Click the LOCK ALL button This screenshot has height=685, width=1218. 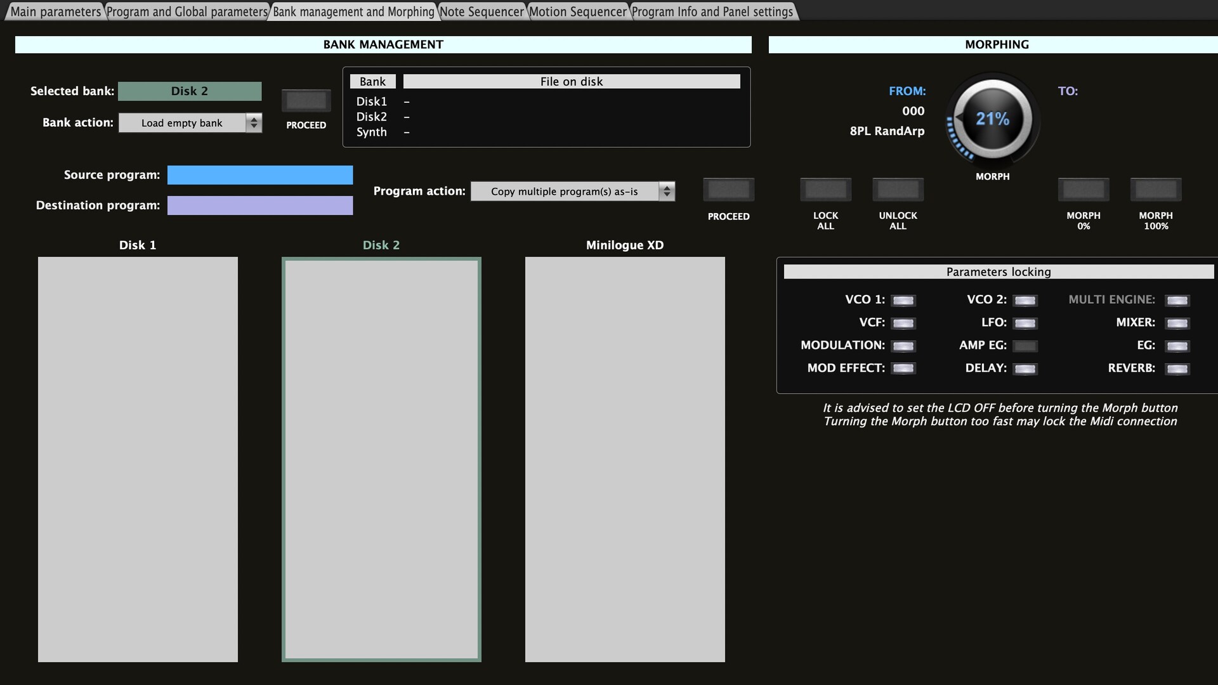[825, 190]
